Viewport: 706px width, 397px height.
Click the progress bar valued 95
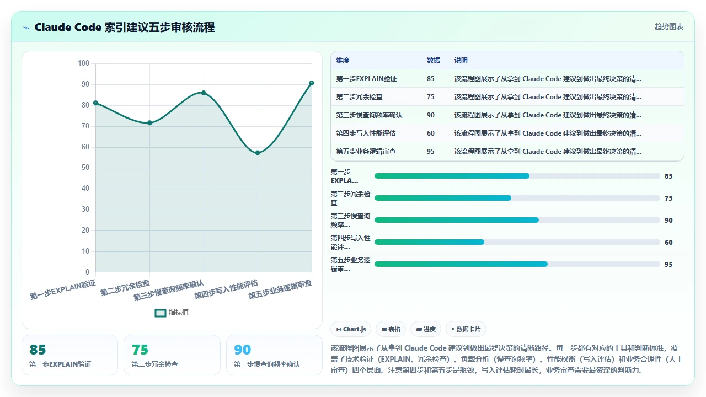pyautogui.click(x=517, y=264)
